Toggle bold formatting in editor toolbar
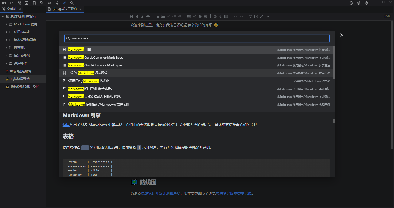394x208 pixels. [137, 17]
